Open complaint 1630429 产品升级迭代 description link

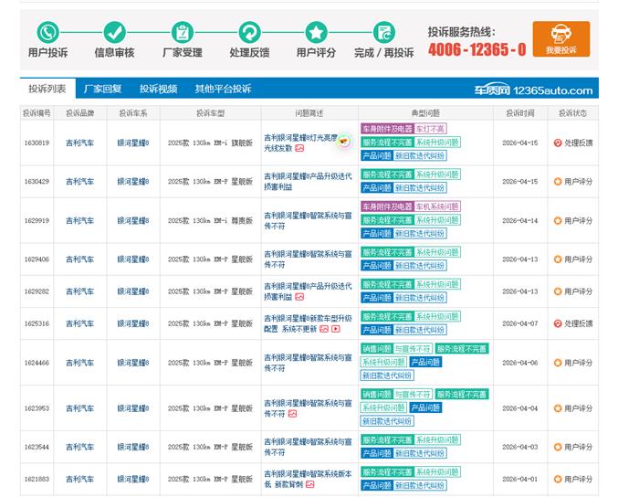point(307,181)
